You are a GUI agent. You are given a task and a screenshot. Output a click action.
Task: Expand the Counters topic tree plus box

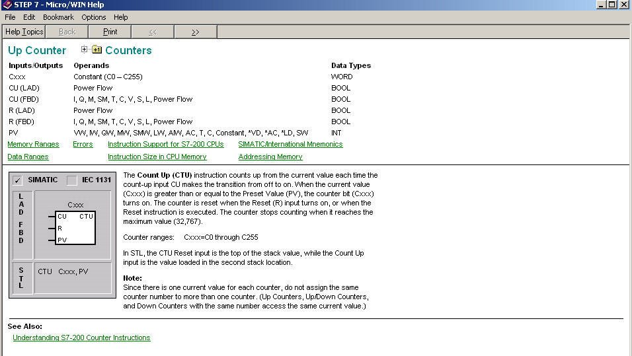84,49
